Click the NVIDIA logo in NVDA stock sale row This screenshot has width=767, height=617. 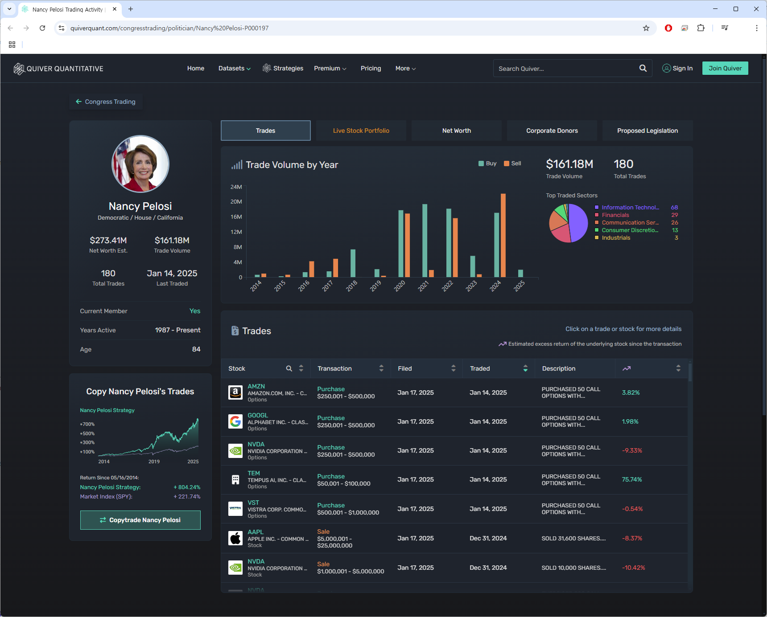[x=235, y=568]
